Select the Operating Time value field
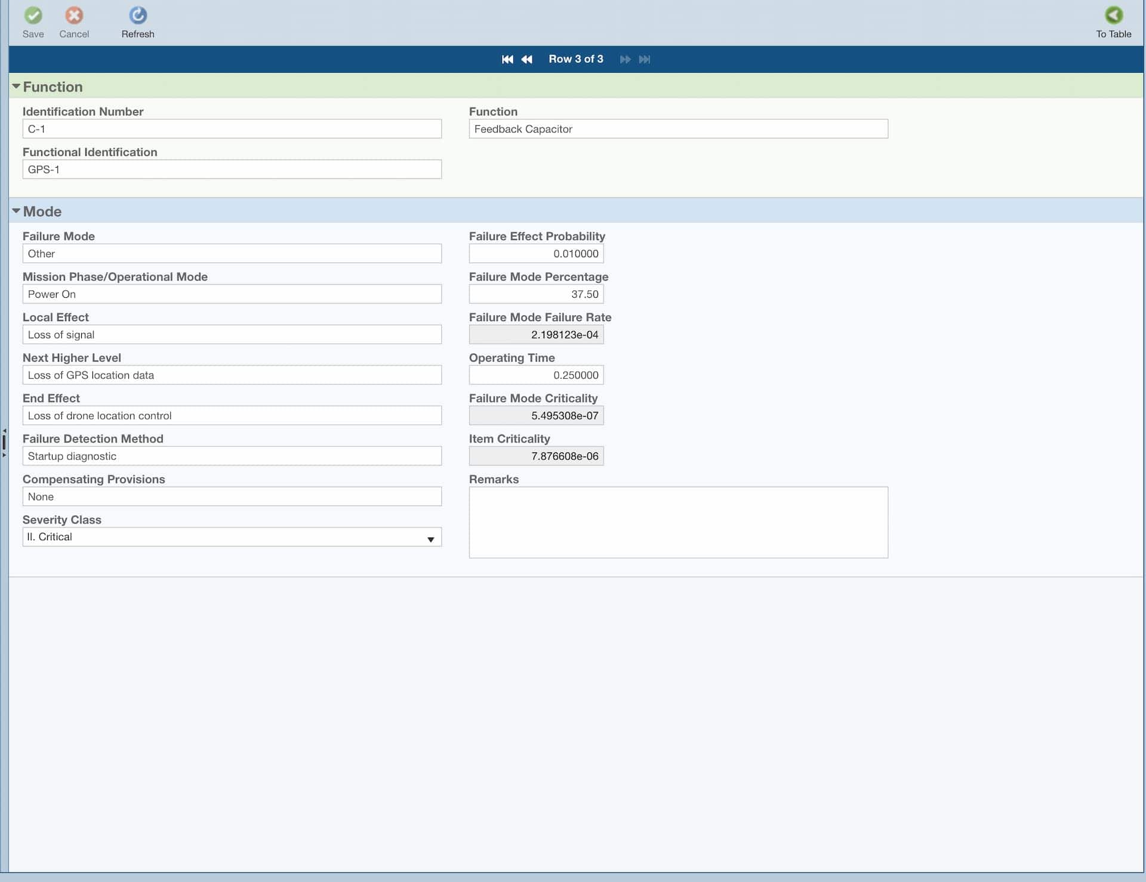1146x882 pixels. click(x=536, y=375)
